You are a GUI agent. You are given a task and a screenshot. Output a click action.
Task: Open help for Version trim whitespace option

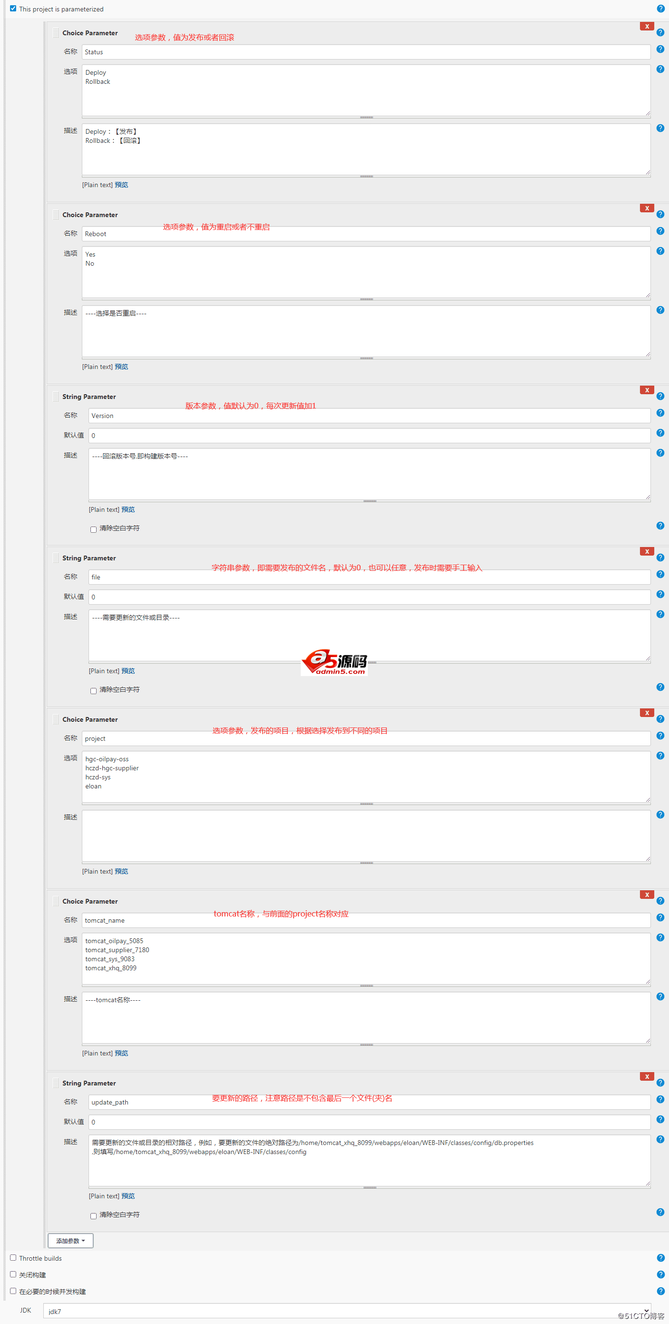click(x=660, y=526)
